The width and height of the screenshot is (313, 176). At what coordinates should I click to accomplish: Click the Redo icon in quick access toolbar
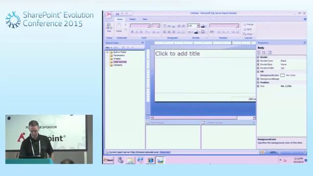click(x=127, y=14)
